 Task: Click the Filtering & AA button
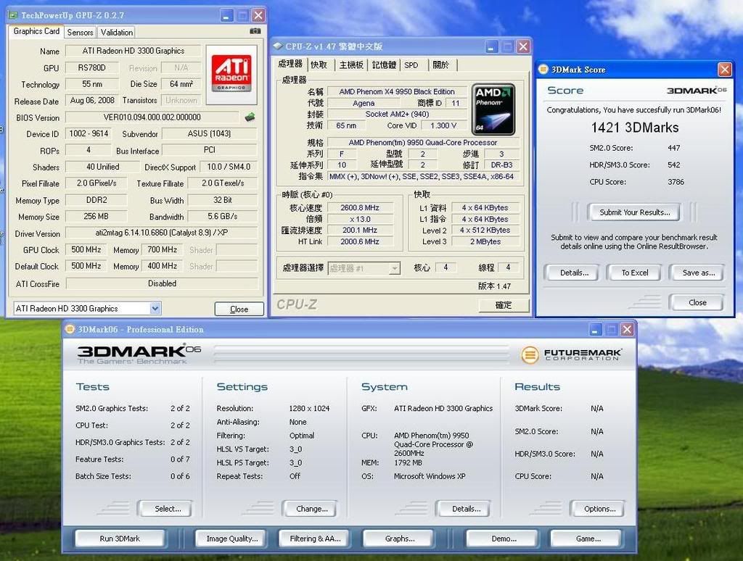(315, 539)
